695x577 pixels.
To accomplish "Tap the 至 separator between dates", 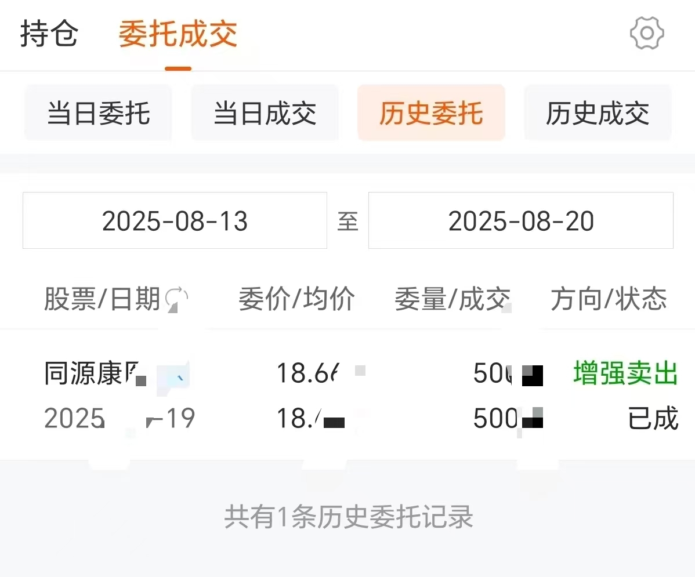I will 347,221.
